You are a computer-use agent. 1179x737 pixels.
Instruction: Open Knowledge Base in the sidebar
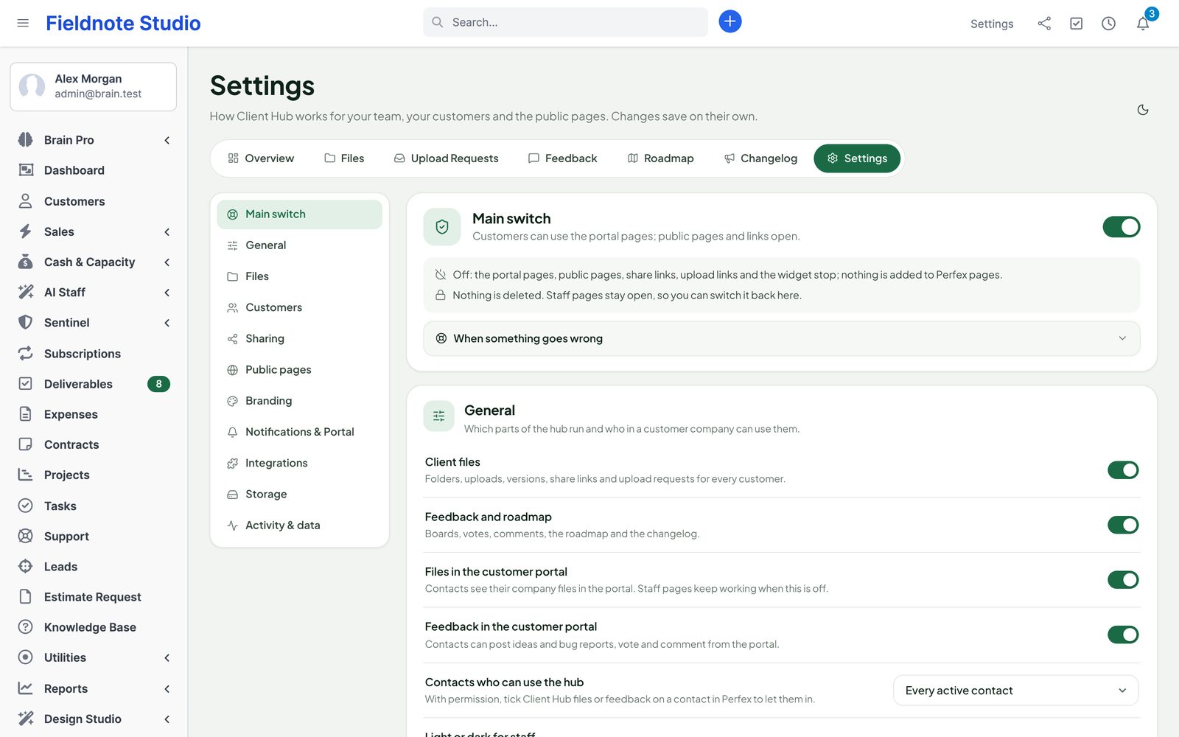[94, 627]
